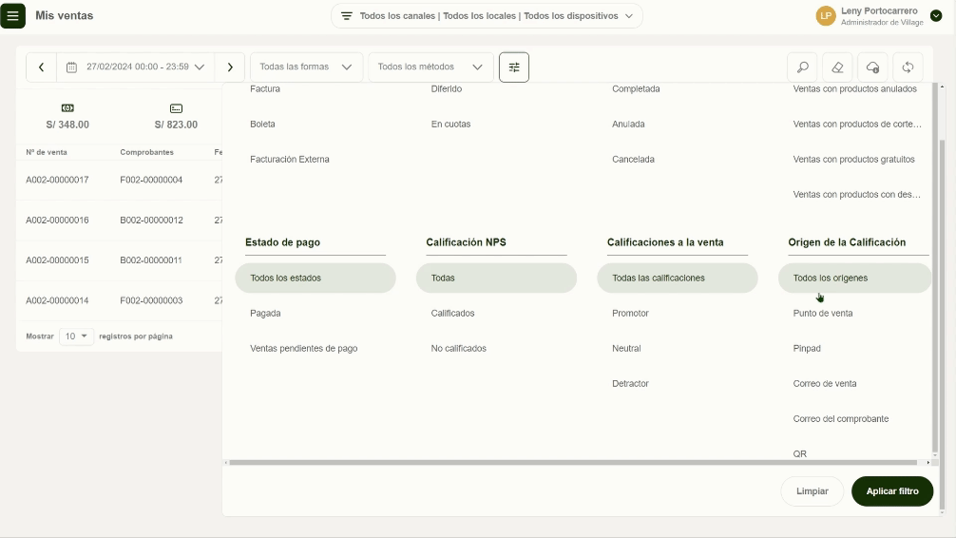This screenshot has height=538, width=956.
Task: Choose Cancelada sale status
Action: 633,160
